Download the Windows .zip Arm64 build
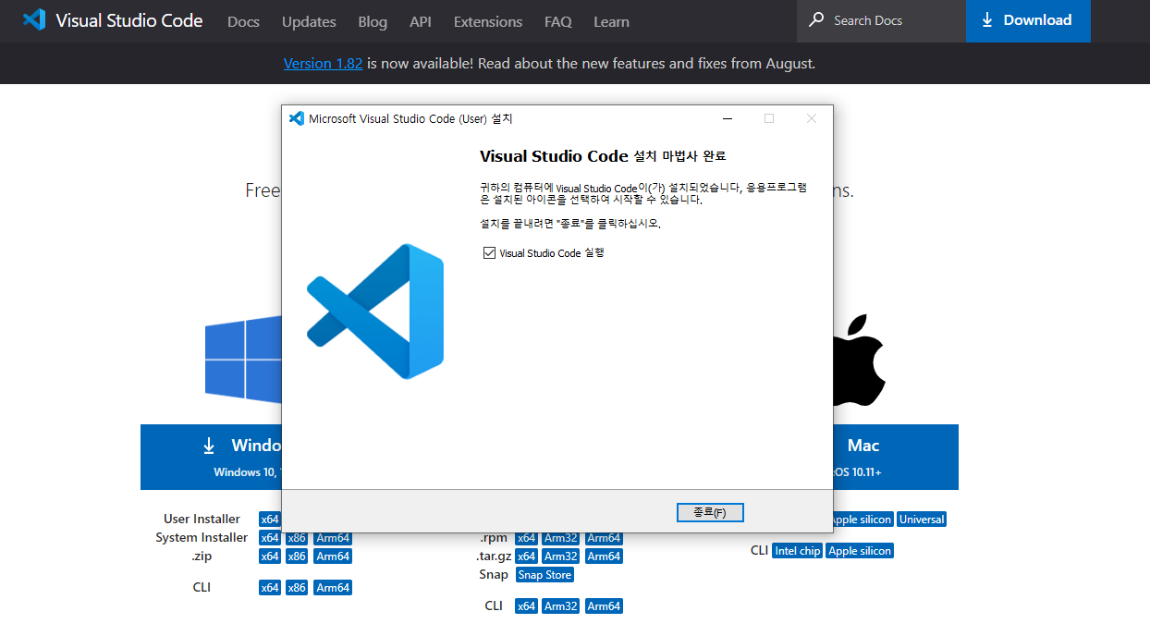Image resolution: width=1150 pixels, height=636 pixels. 333,556
